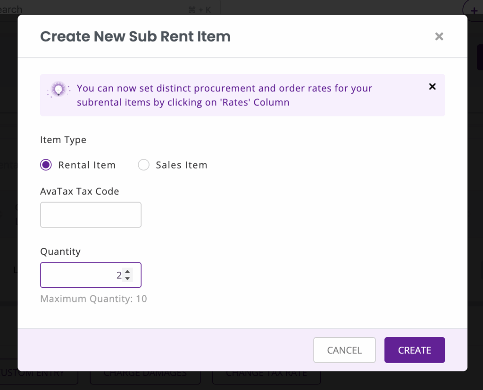
Task: Dismiss the procurement rates info banner
Action: [x=432, y=87]
